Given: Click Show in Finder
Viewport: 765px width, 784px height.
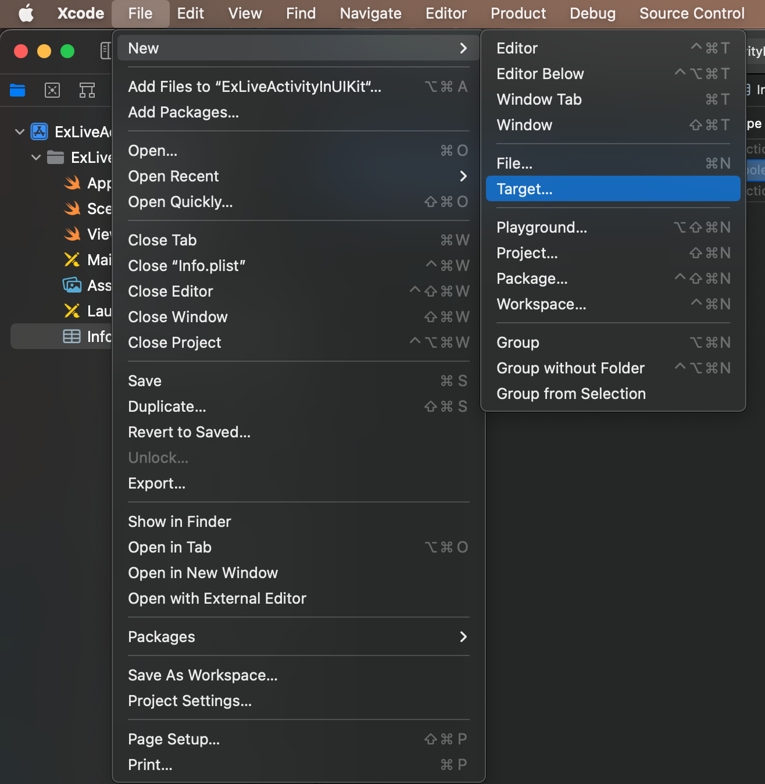Looking at the screenshot, I should pyautogui.click(x=298, y=522).
